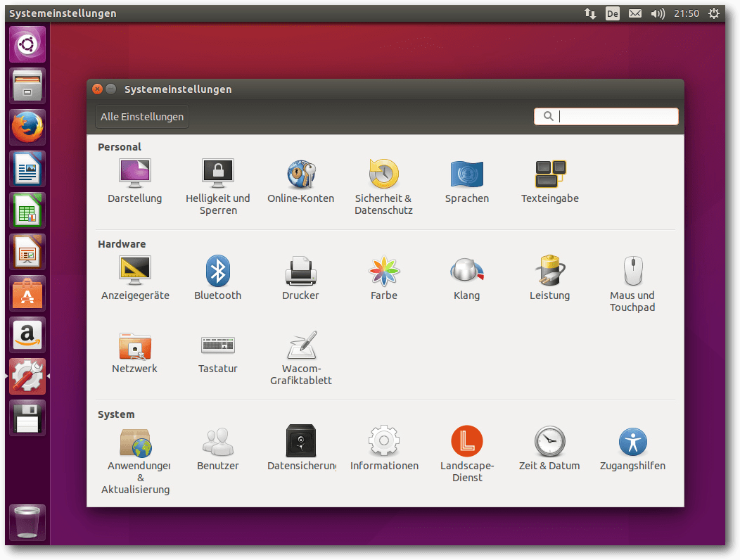Open the Farbe color settings

click(x=383, y=272)
